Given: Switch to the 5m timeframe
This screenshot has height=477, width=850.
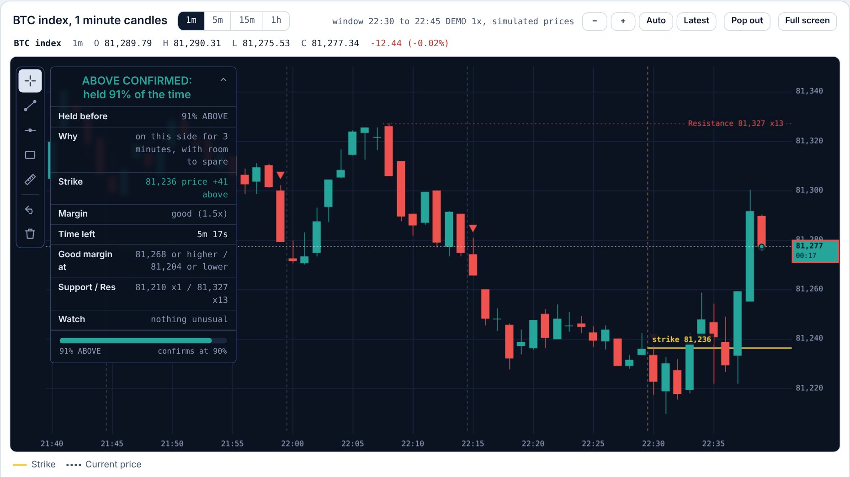Looking at the screenshot, I should (x=218, y=21).
